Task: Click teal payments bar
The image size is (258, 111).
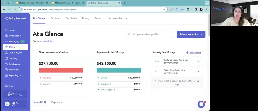Action: (119, 70)
